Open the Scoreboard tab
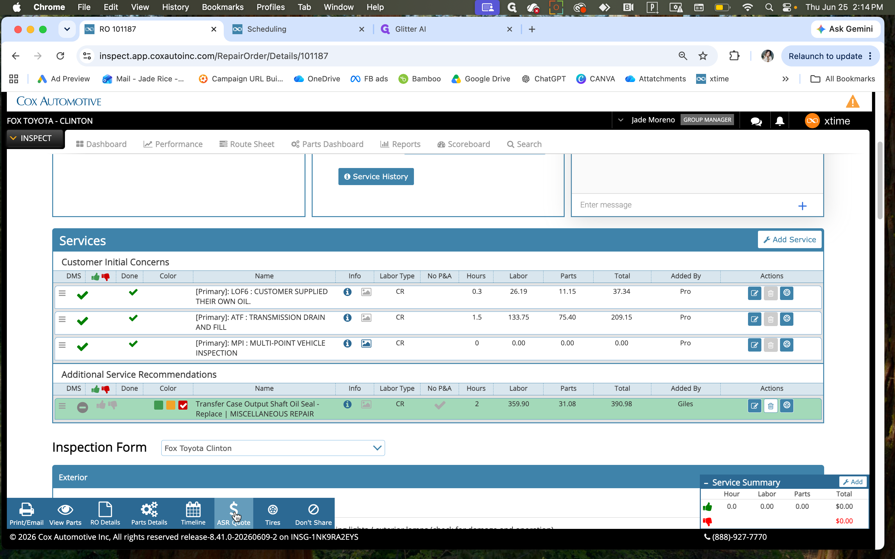This screenshot has height=559, width=895. tap(463, 144)
